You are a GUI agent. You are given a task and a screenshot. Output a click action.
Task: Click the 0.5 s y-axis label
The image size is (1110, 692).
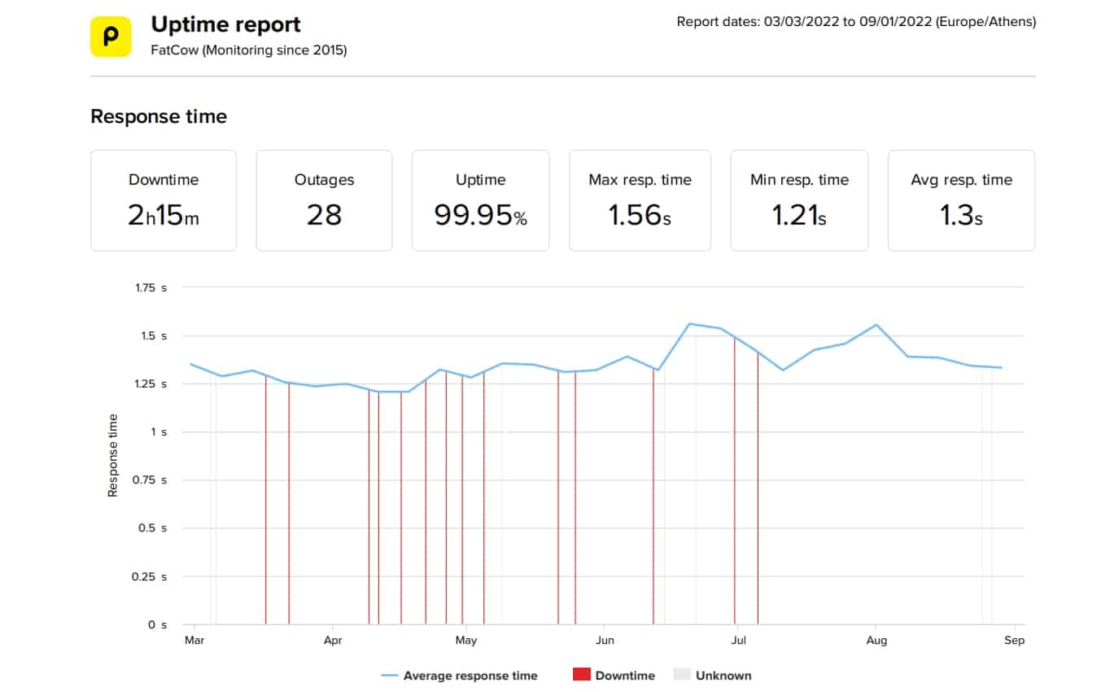click(x=154, y=528)
